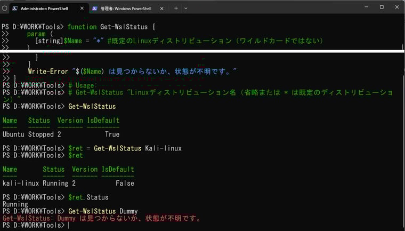Viewport: 405px width, 231px height.
Task: Click the PowerShell icon on 管理者 tab
Action: tap(95, 9)
